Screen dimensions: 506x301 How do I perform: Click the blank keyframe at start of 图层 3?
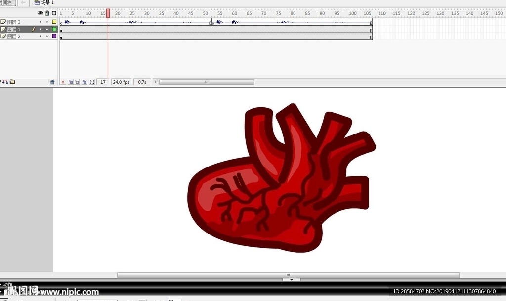click(61, 23)
